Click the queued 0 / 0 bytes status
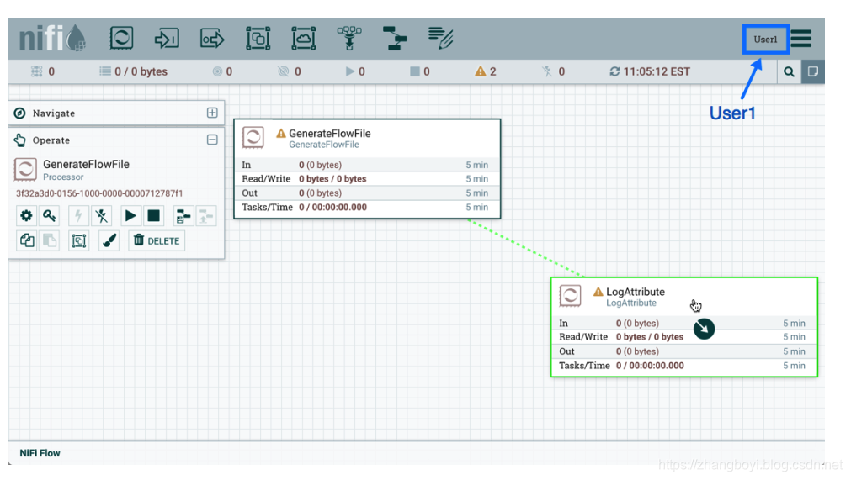The height and width of the screenshot is (480, 851). [134, 71]
